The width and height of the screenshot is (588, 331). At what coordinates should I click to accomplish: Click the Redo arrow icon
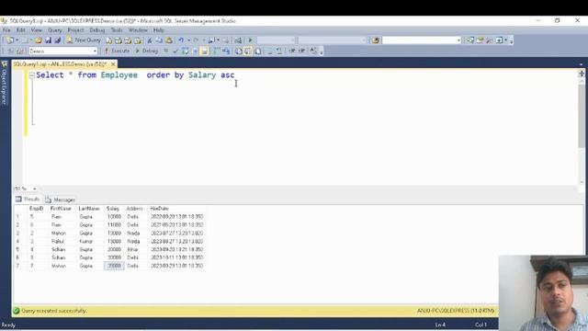click(196, 40)
